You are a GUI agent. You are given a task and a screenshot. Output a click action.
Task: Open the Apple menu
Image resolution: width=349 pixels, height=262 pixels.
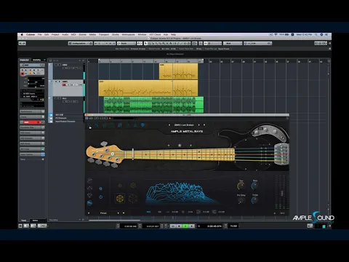[x=22, y=35]
